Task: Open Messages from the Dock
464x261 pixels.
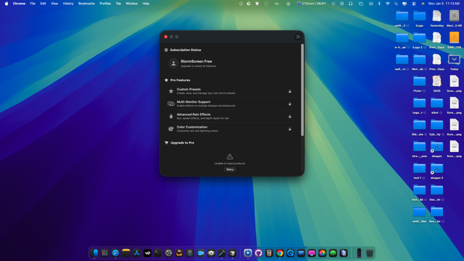Action: 333,253
